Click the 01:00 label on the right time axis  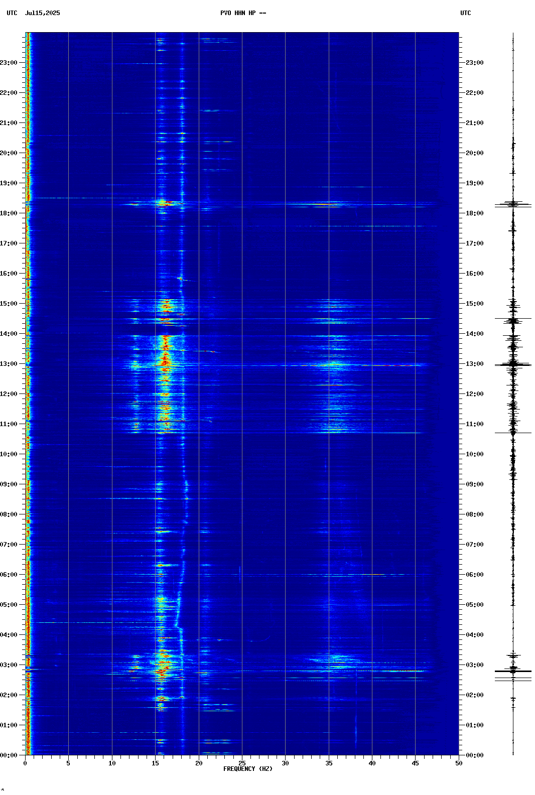coord(475,725)
